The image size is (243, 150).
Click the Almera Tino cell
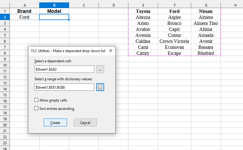(x=206, y=23)
